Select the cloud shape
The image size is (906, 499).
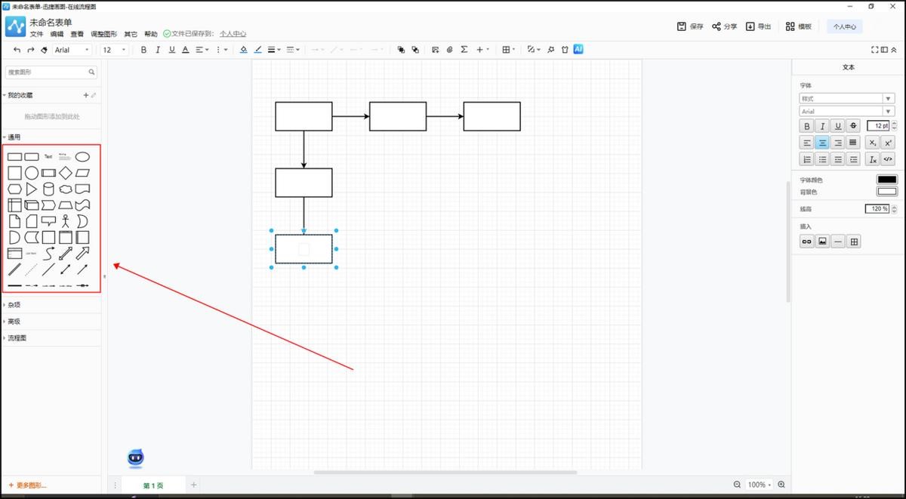(x=66, y=189)
